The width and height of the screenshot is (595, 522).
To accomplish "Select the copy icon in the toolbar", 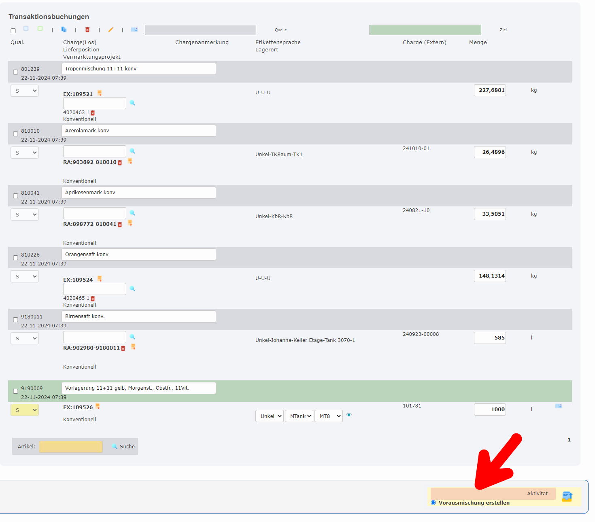I will click(64, 29).
